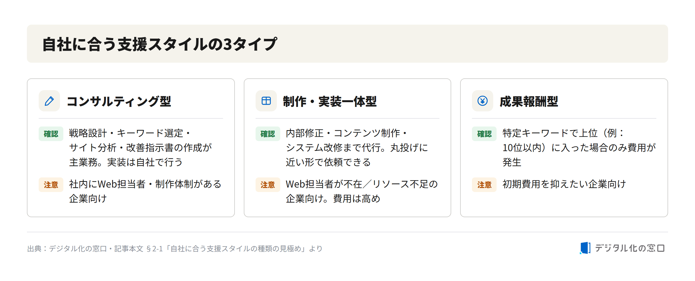Select the 成果報酬型 card heading
The width and height of the screenshot is (695, 281).
point(529,101)
